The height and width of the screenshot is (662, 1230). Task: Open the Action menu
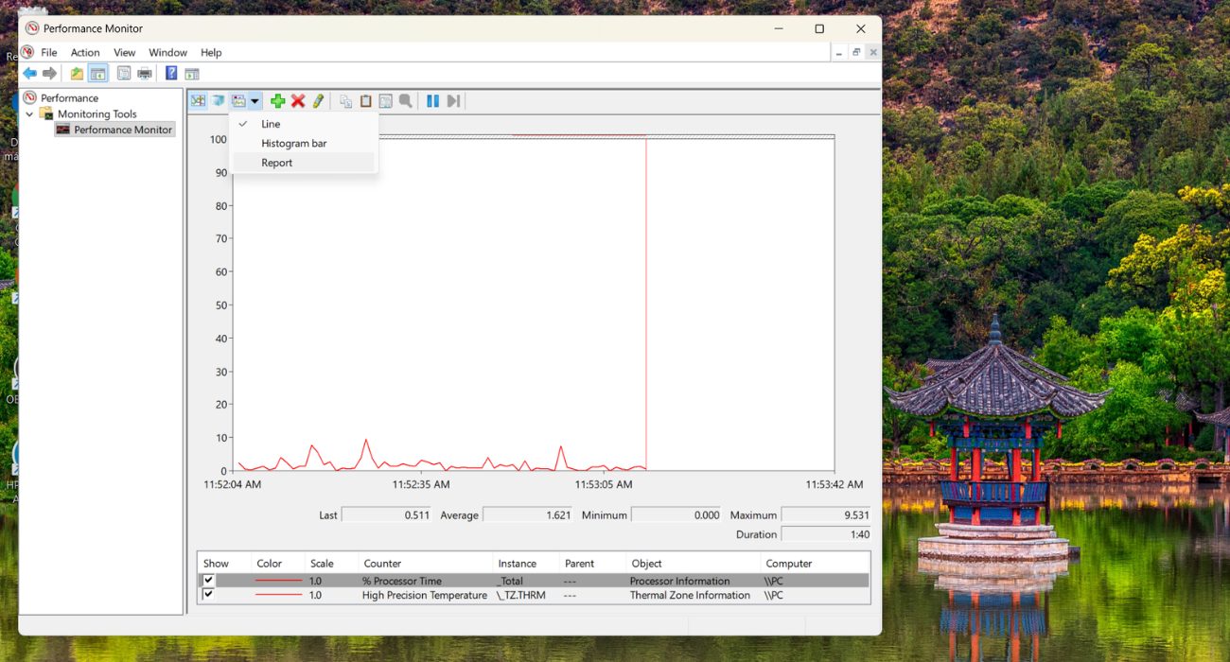(85, 53)
